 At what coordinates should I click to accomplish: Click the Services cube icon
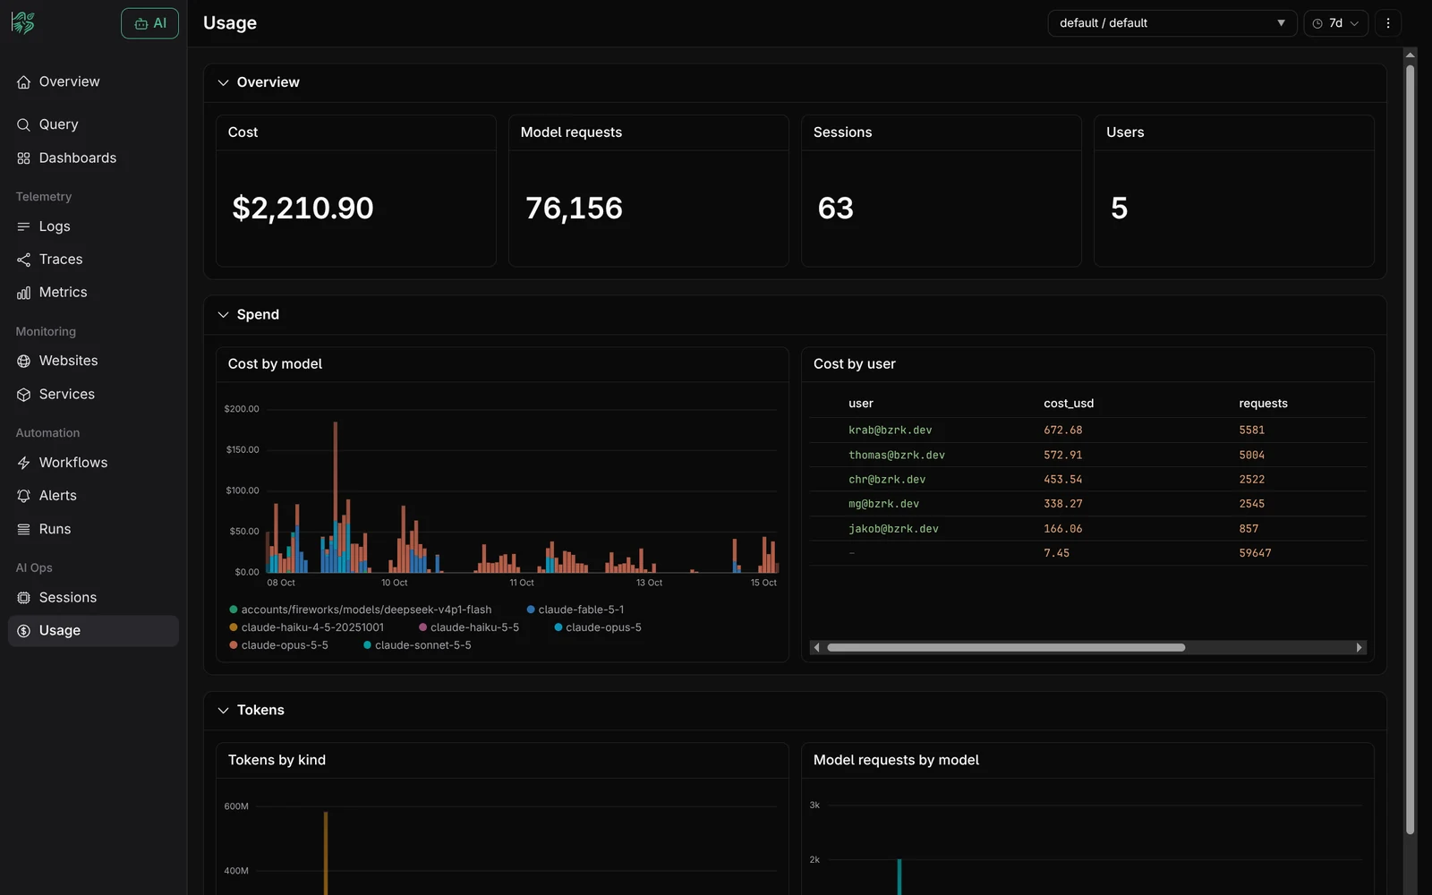(x=23, y=395)
